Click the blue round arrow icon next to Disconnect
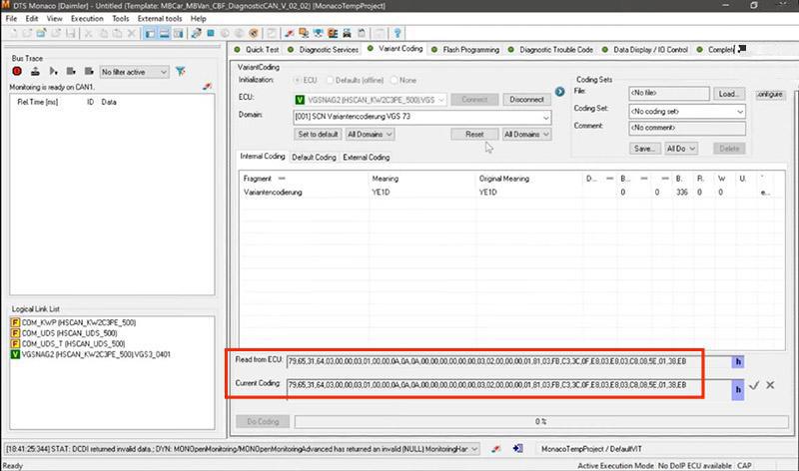This screenshot has width=799, height=471. 559,92
